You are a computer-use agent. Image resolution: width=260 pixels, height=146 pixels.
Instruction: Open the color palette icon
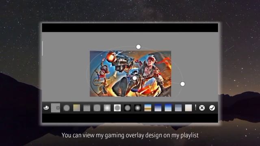pyautogui.click(x=46, y=108)
